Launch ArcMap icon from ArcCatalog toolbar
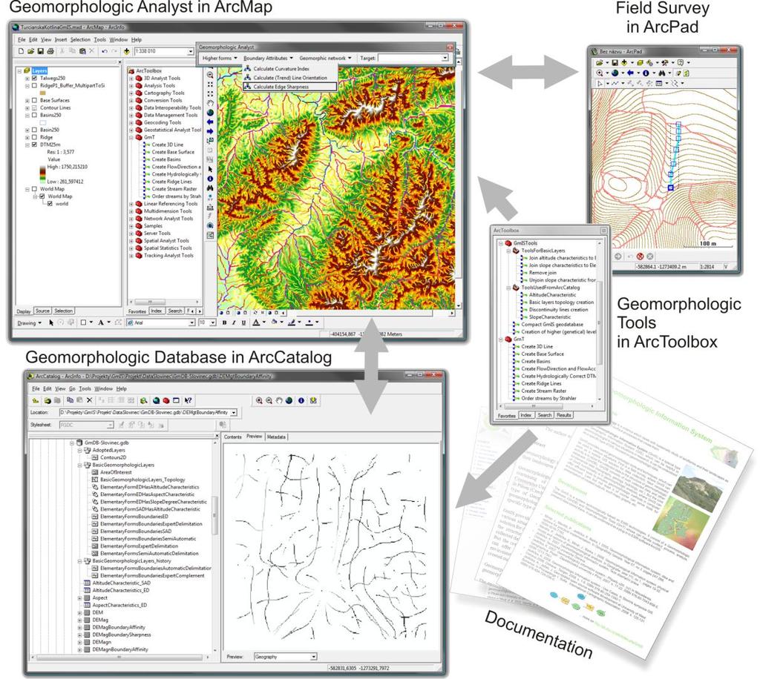 pos(156,401)
